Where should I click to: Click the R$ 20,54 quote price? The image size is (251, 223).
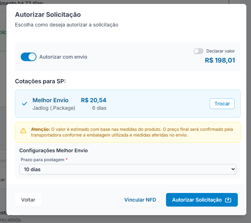click(x=94, y=100)
